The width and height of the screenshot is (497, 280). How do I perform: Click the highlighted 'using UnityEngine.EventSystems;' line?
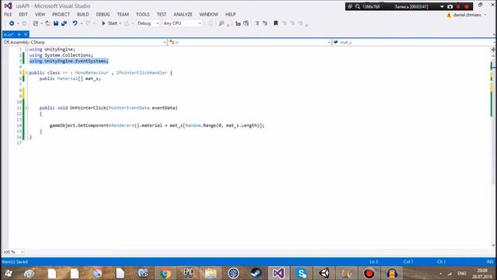pyautogui.click(x=69, y=61)
